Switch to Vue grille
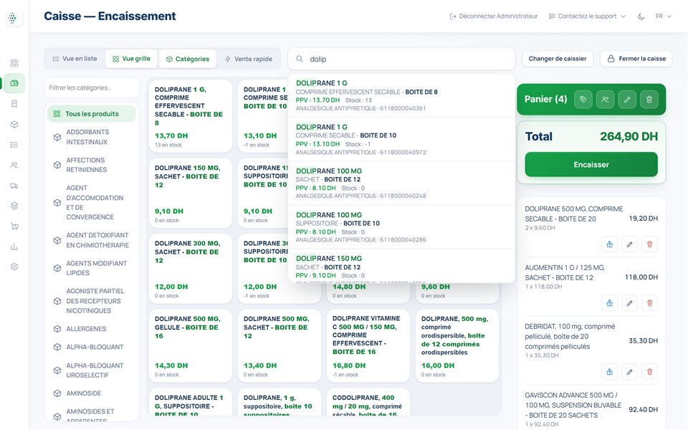This screenshot has height=430, width=688. coord(131,59)
